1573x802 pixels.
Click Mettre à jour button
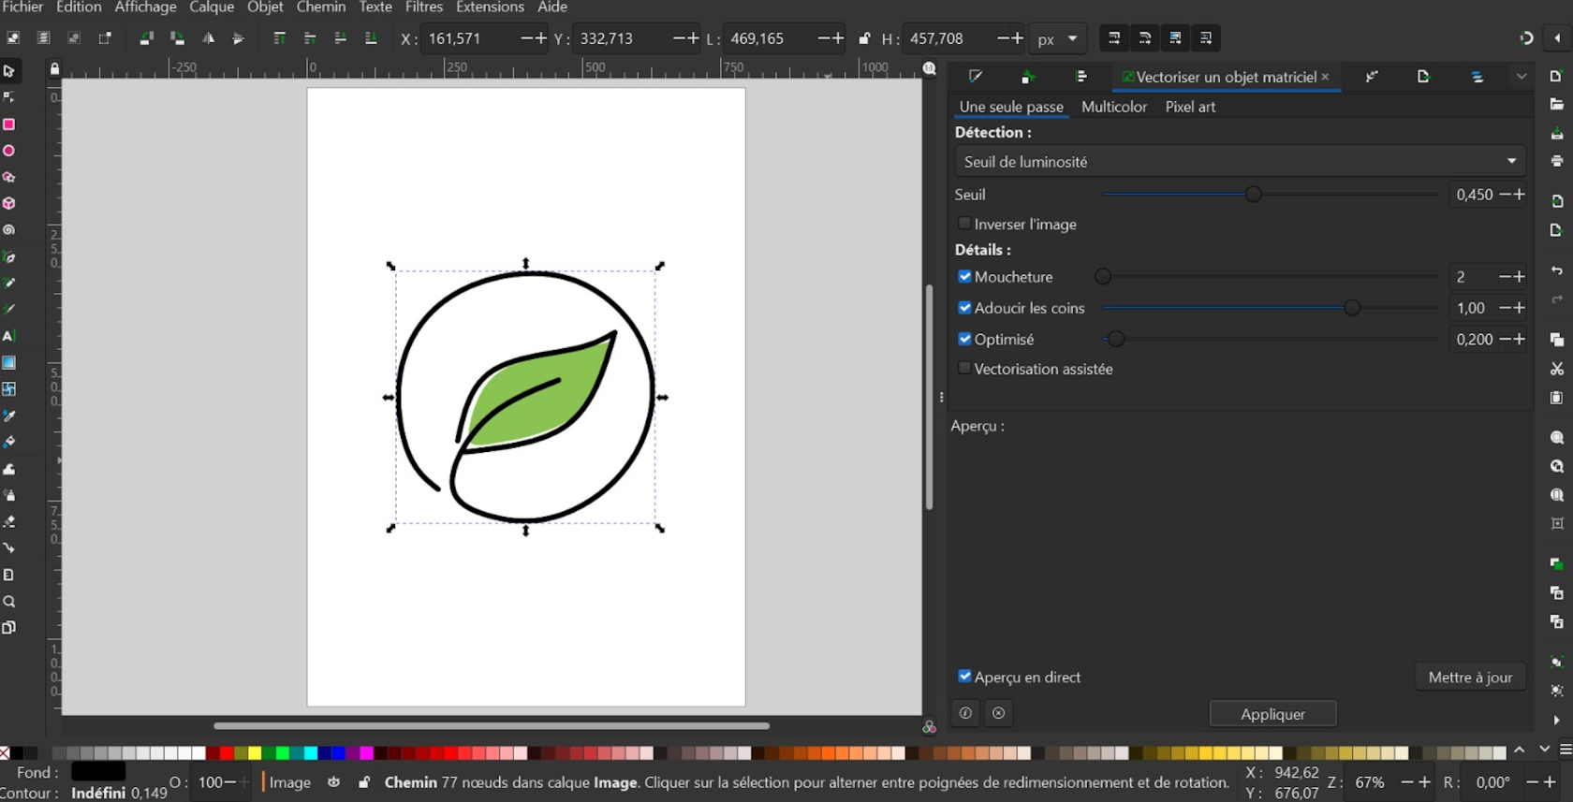tap(1470, 678)
